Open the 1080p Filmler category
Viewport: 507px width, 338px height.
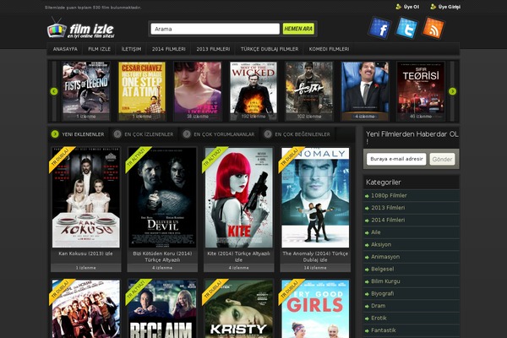point(412,196)
